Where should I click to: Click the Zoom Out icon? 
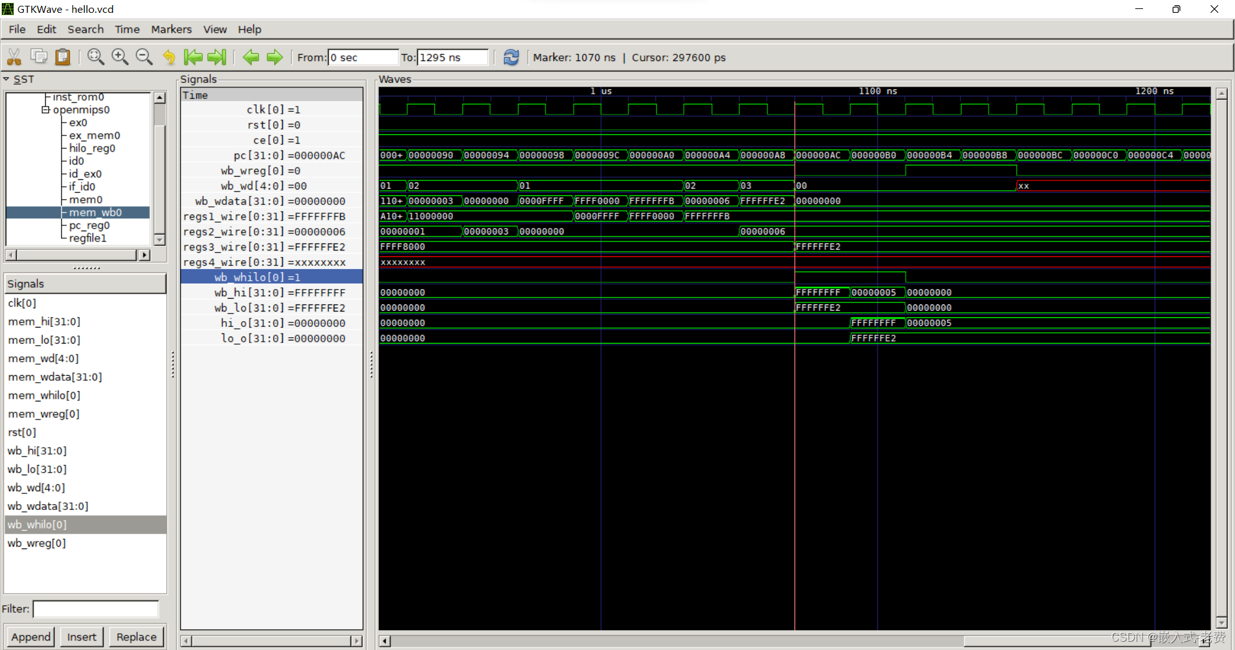click(x=144, y=57)
